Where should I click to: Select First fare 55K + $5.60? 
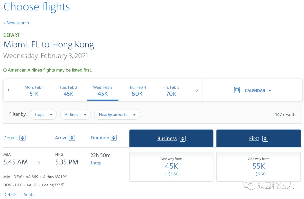pyautogui.click(x=258, y=167)
